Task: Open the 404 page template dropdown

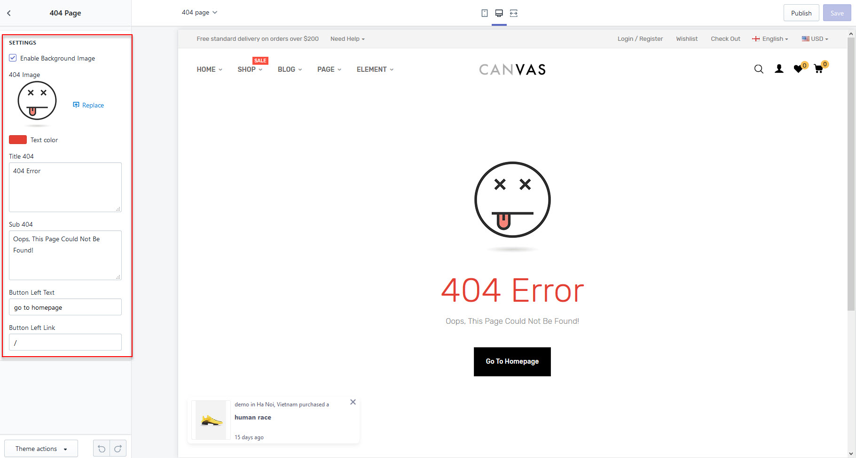Action: point(199,12)
